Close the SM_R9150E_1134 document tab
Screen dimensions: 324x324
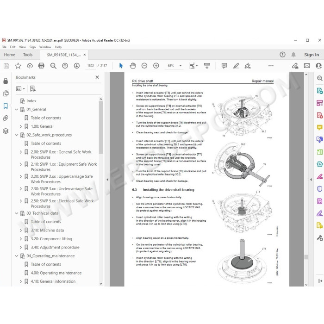(x=85, y=55)
